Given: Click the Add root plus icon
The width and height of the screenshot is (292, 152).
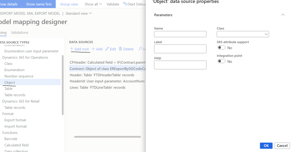Looking at the screenshot, I should tap(72, 49).
